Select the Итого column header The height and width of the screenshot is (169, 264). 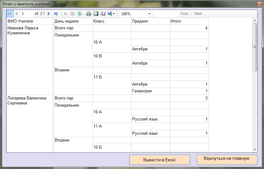[x=190, y=21]
